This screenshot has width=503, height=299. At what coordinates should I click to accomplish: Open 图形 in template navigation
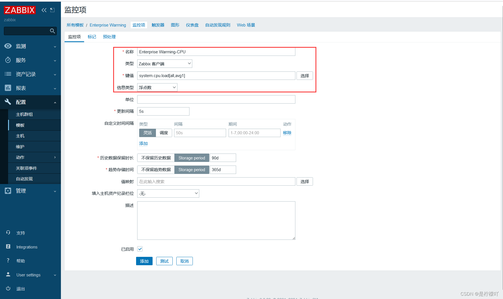pos(175,25)
